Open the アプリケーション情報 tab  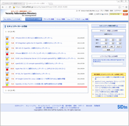[82, 19]
